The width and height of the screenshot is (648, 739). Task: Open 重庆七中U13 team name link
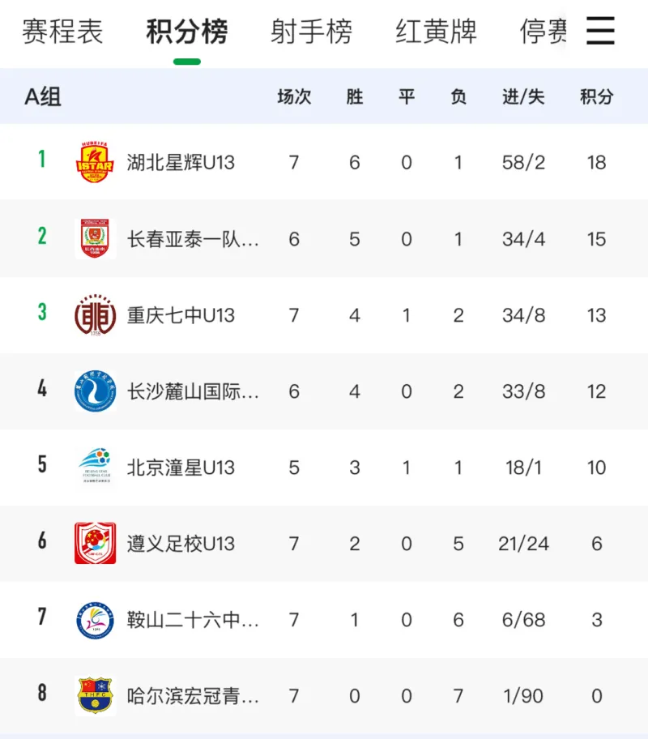tap(181, 315)
